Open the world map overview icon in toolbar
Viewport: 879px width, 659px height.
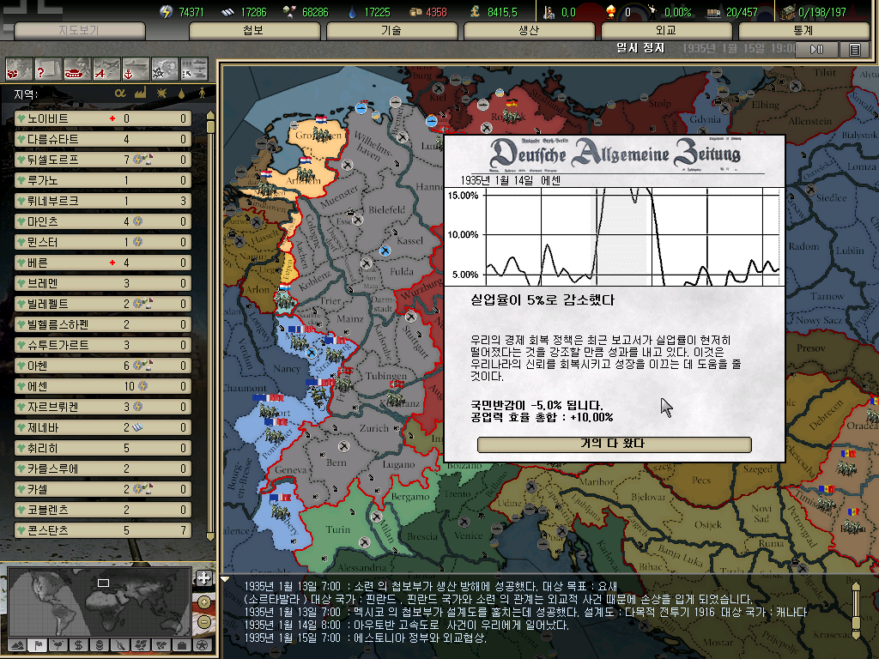(19, 70)
